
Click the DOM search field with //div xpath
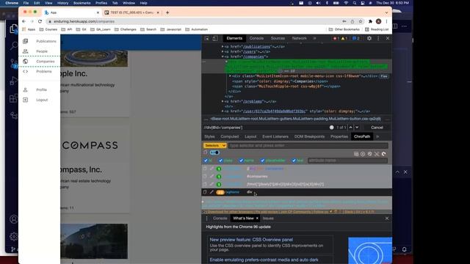pos(265,128)
